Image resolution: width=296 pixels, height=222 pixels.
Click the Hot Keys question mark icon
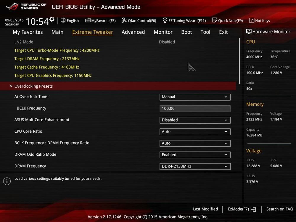pyautogui.click(x=252, y=20)
